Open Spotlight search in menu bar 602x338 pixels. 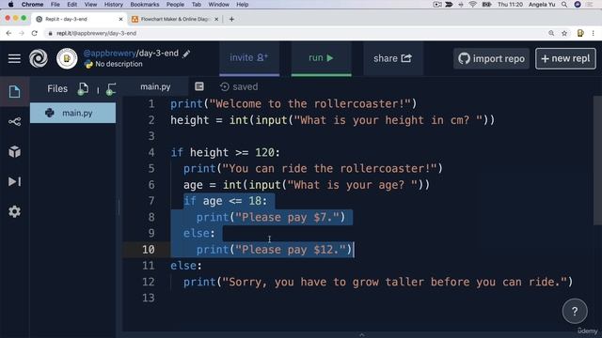(564, 5)
